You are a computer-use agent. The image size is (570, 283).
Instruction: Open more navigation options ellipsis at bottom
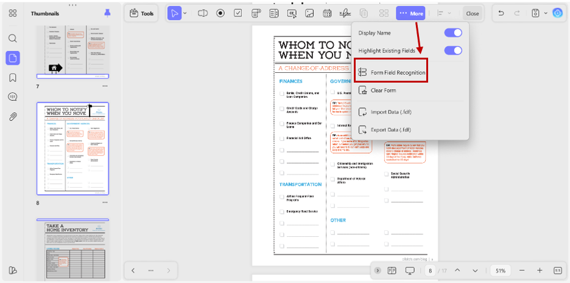pyautogui.click(x=151, y=271)
